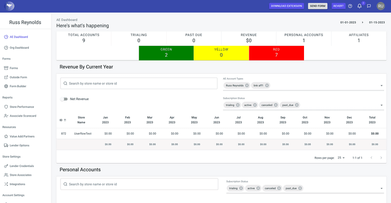
Task: Click the Affiliates stat card
Action: point(359,38)
